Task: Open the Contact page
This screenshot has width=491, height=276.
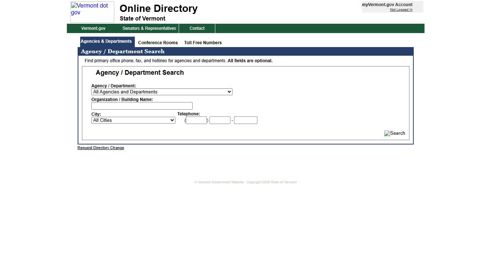Action: pyautogui.click(x=197, y=28)
